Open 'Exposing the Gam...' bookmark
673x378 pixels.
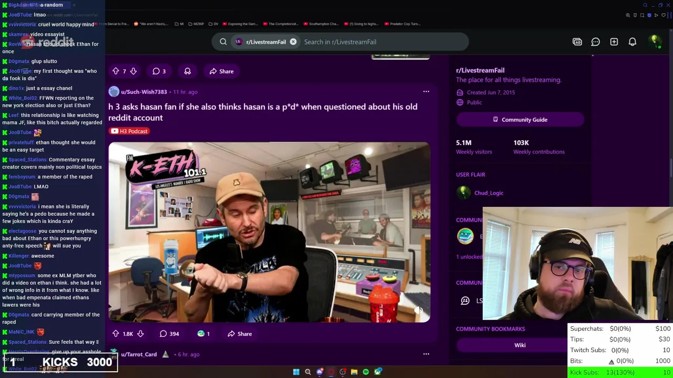(240, 24)
